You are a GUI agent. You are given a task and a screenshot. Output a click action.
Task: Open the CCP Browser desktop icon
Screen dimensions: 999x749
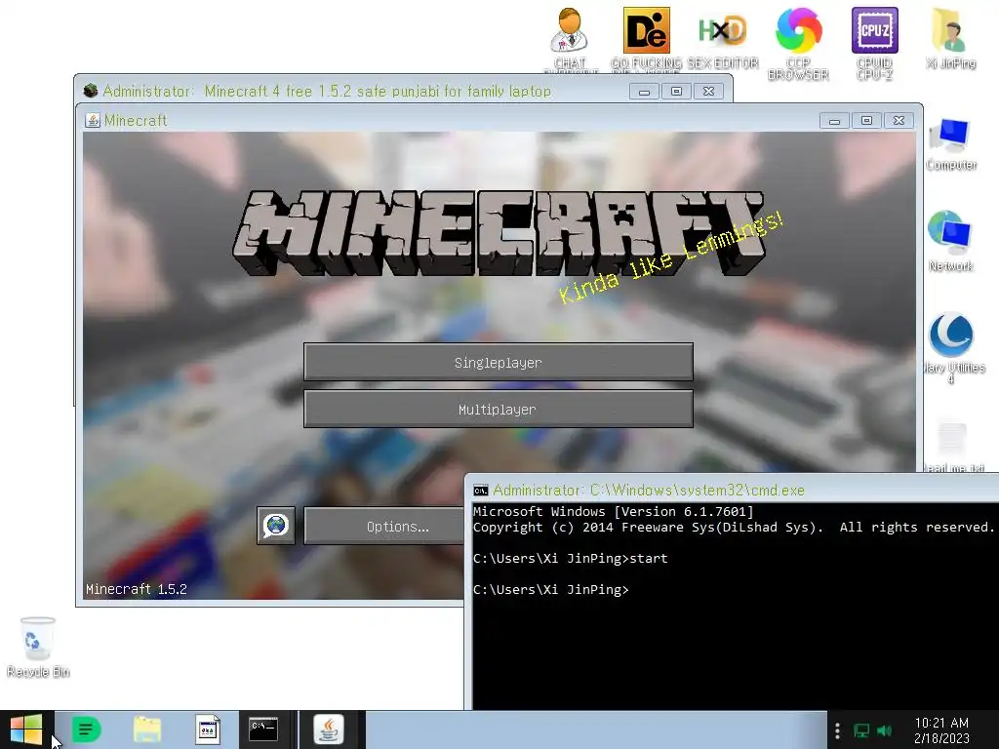click(798, 43)
